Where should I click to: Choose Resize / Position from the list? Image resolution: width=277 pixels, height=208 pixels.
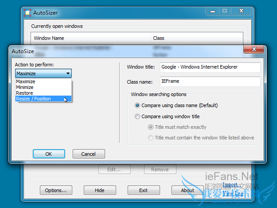pos(43,99)
